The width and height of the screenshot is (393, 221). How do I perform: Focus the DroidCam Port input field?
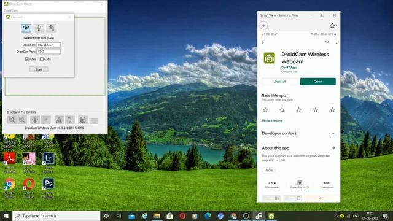point(49,52)
